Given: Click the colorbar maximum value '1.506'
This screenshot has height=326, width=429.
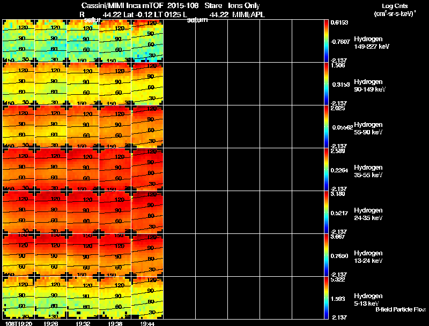Looking at the screenshot, I should (338, 65).
